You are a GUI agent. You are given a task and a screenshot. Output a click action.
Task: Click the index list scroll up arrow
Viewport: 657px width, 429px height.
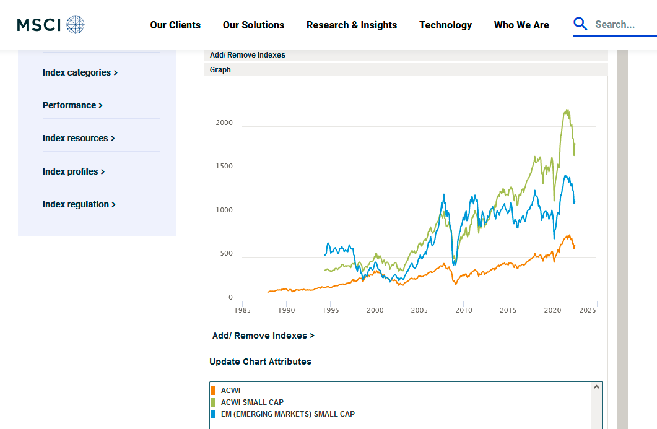(x=596, y=387)
